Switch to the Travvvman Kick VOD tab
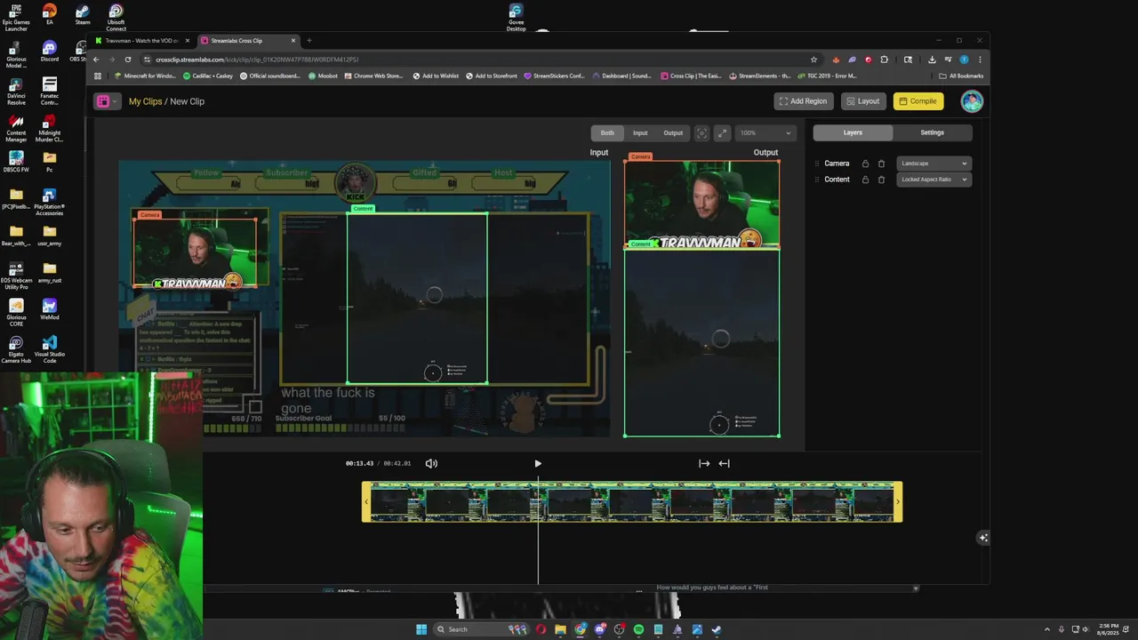The width and height of the screenshot is (1138, 640). [x=142, y=41]
